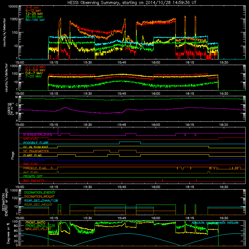Click the HESSI Observing Summary plot title
The width and height of the screenshot is (249, 249).
[x=132, y=3]
